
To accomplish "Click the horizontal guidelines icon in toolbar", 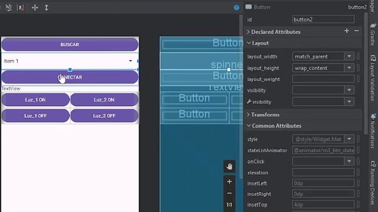I will click(x=35, y=8).
